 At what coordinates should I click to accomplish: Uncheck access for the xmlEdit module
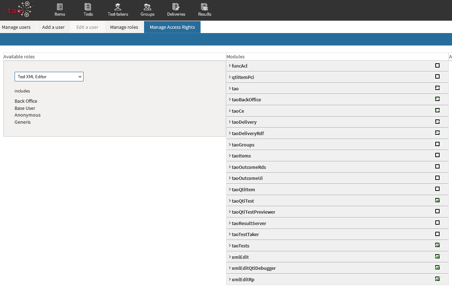click(437, 256)
